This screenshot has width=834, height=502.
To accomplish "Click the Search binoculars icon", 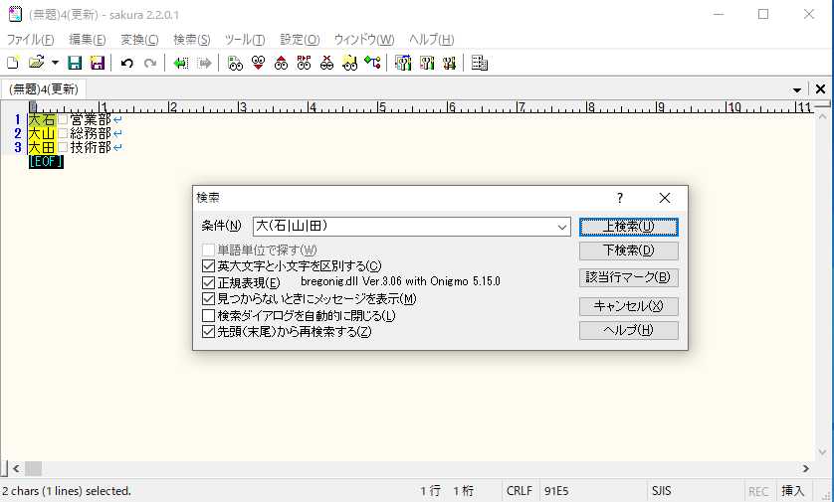I will click(235, 63).
